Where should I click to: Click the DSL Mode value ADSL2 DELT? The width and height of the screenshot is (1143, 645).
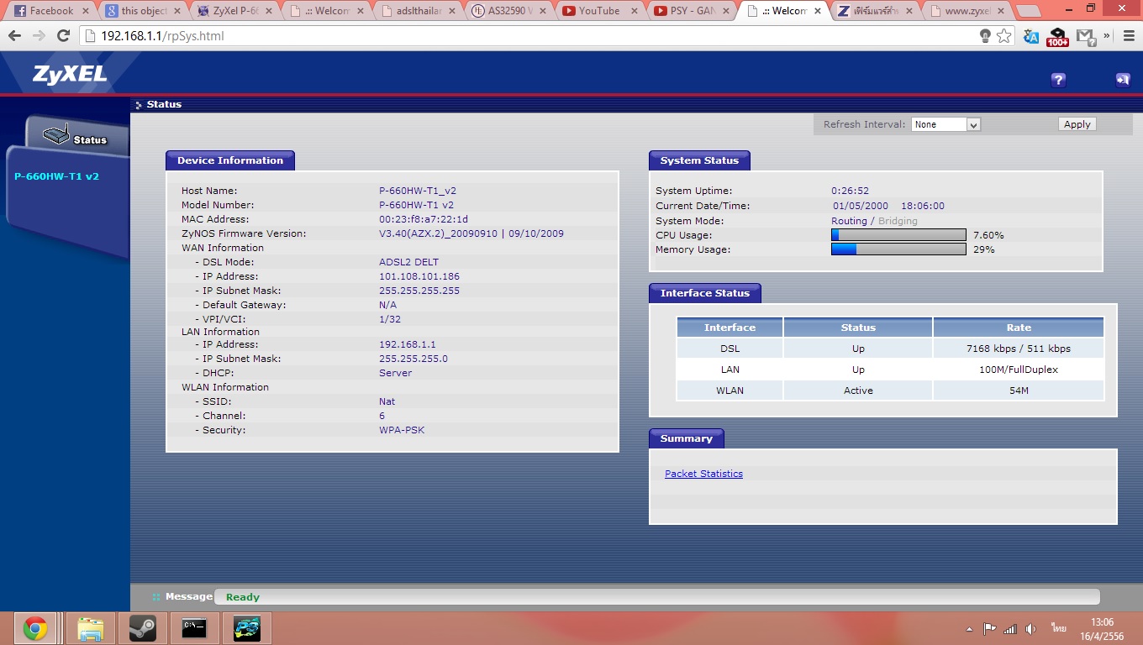point(409,262)
